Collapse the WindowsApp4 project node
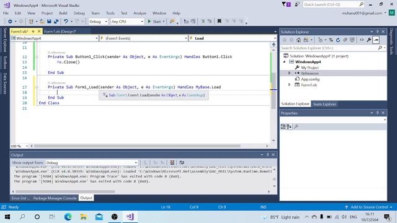 [x=284, y=62]
